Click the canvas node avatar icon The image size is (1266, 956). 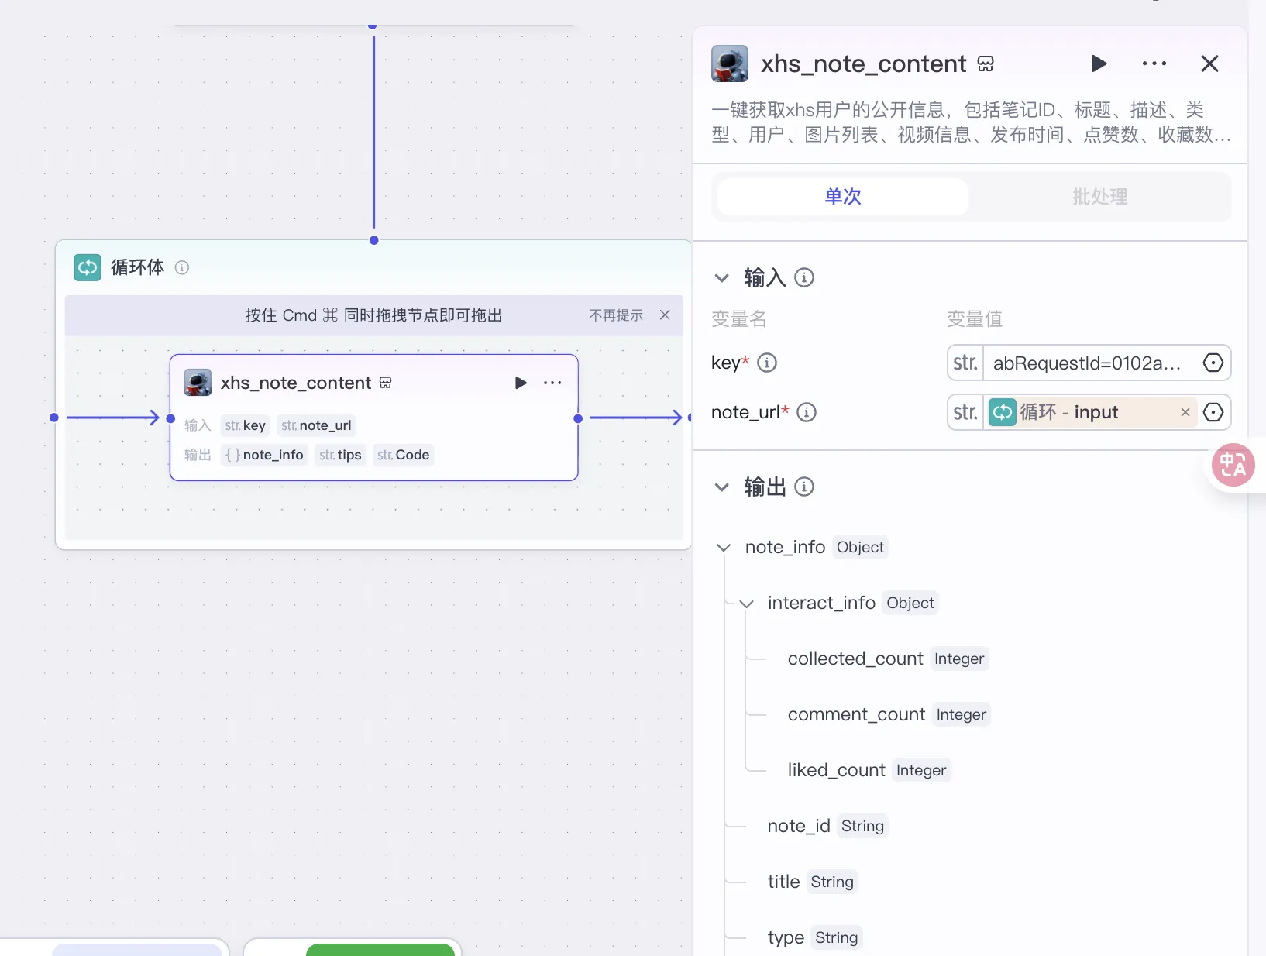coord(198,383)
